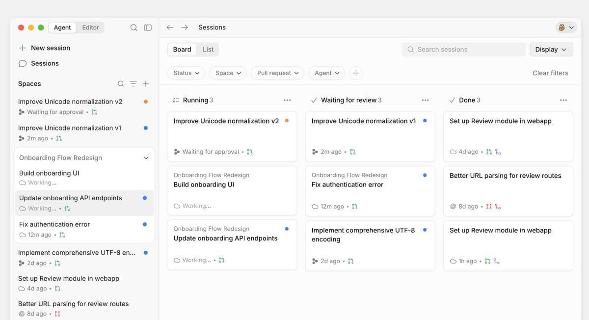Viewport: 589px width, 320px height.
Task: Select Update onboarding API endpoints in sidebar
Action: (x=84, y=203)
